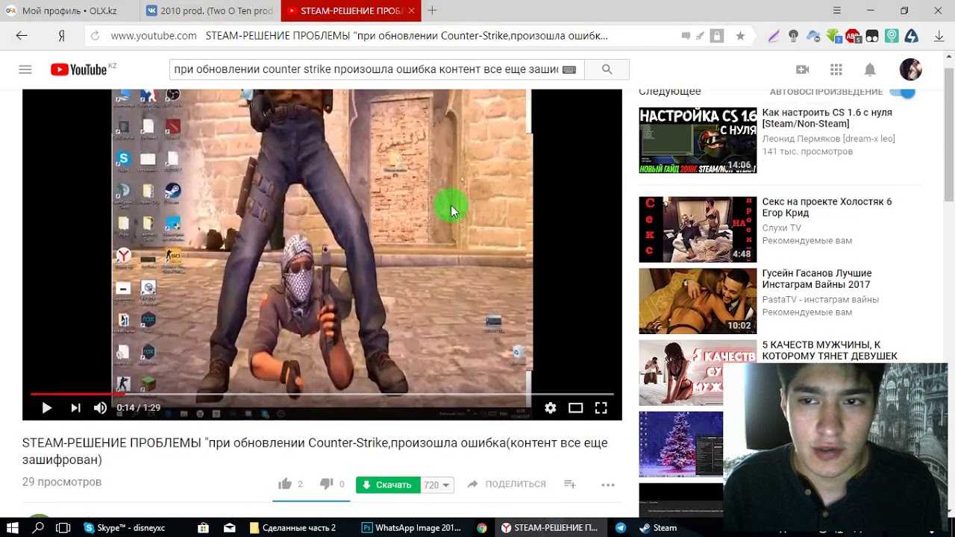Open a new browser tab
955x537 pixels.
(432, 10)
